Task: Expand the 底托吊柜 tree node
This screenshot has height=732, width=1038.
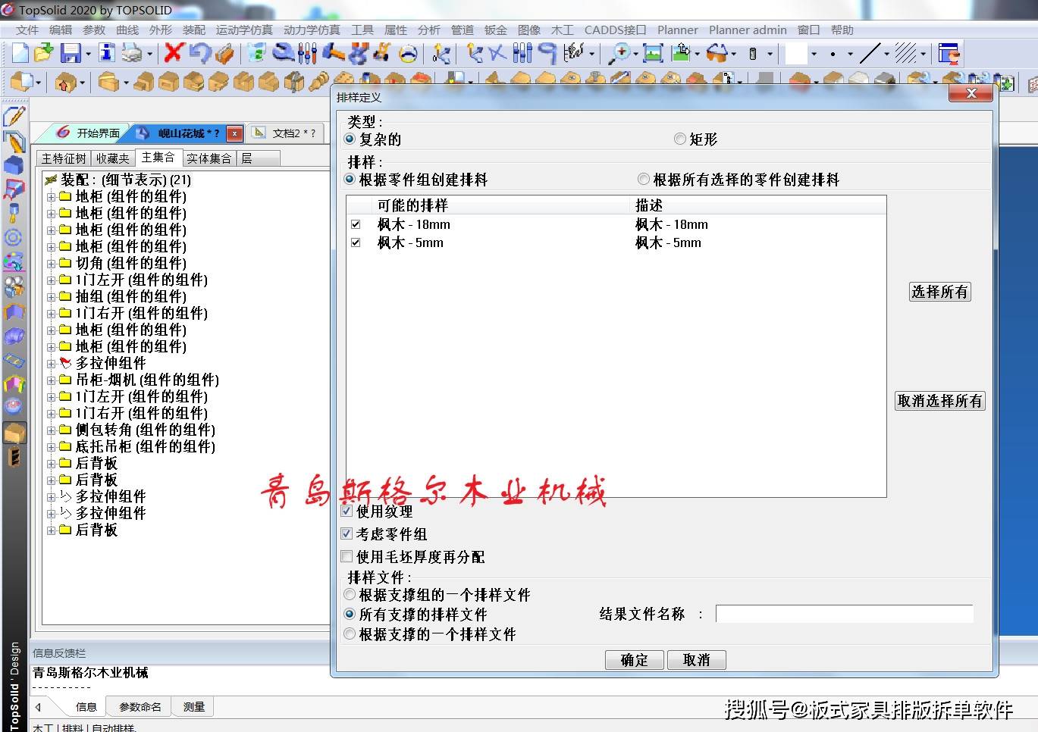Action: (x=51, y=446)
